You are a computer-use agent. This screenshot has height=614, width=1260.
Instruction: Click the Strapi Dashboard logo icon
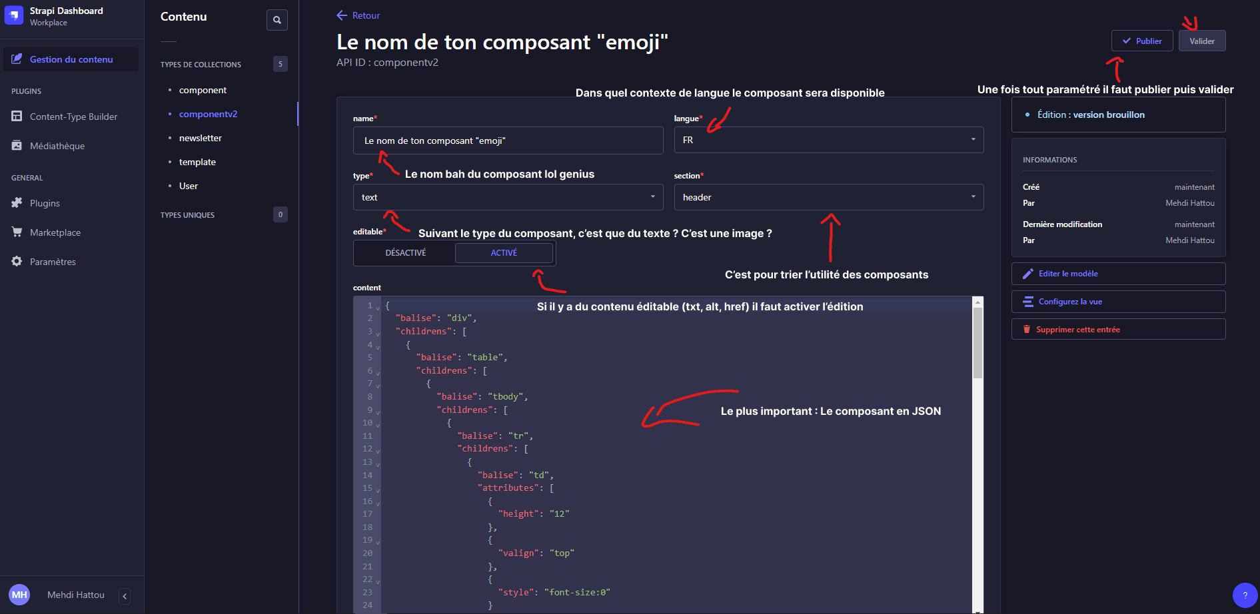click(x=14, y=15)
